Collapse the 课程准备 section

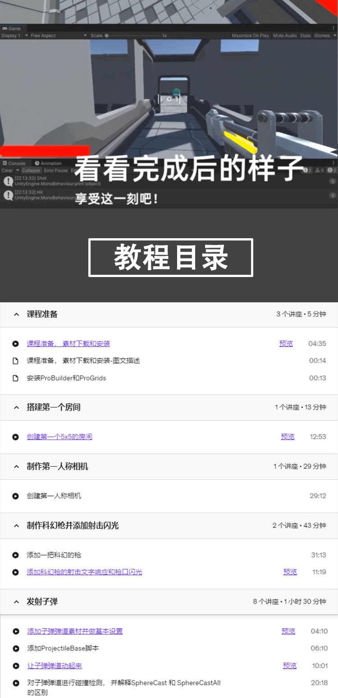(16, 314)
